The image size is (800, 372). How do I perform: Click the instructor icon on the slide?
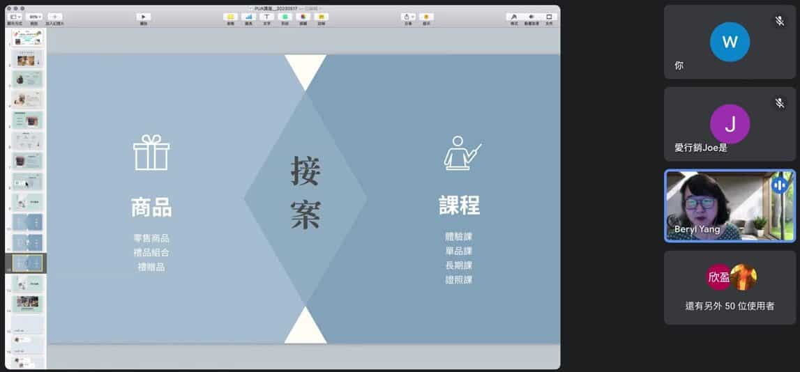point(462,153)
